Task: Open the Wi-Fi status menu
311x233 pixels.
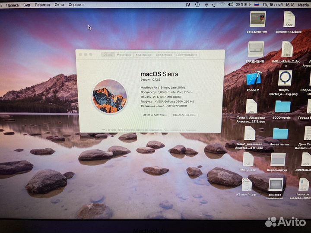Action: pyautogui.click(x=222, y=5)
